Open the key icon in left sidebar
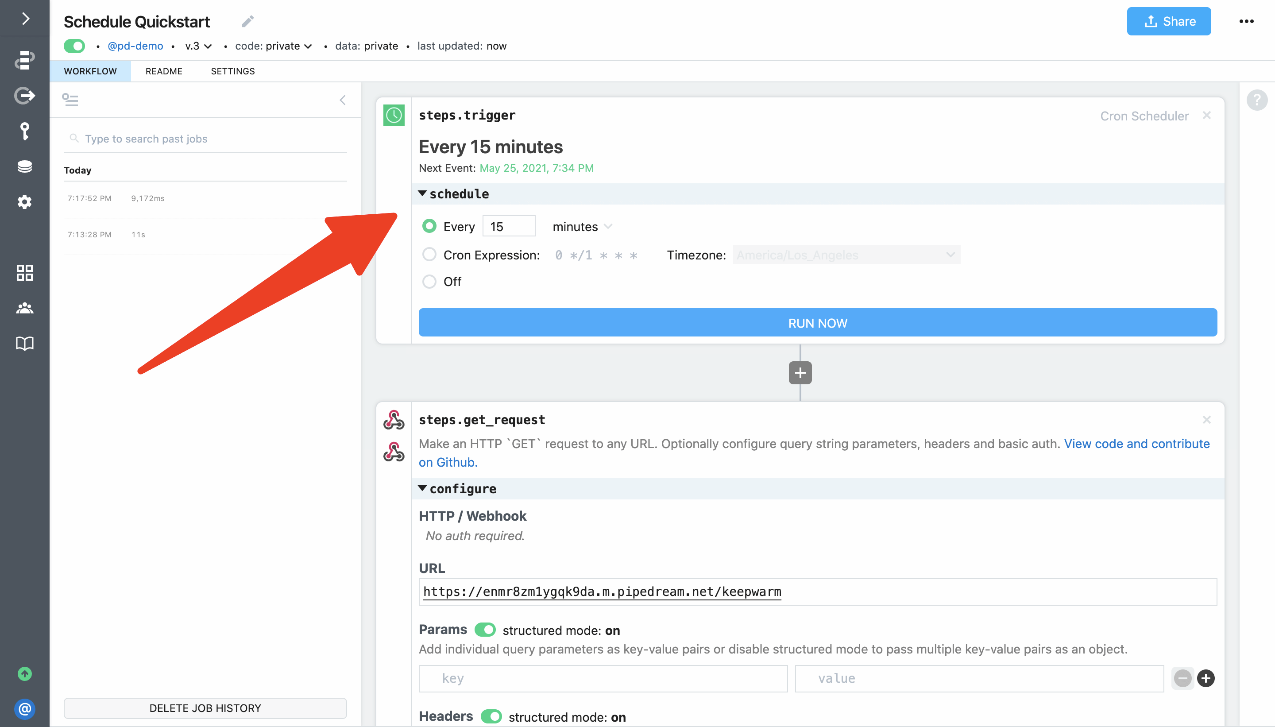The height and width of the screenshot is (727, 1275). pos(24,131)
